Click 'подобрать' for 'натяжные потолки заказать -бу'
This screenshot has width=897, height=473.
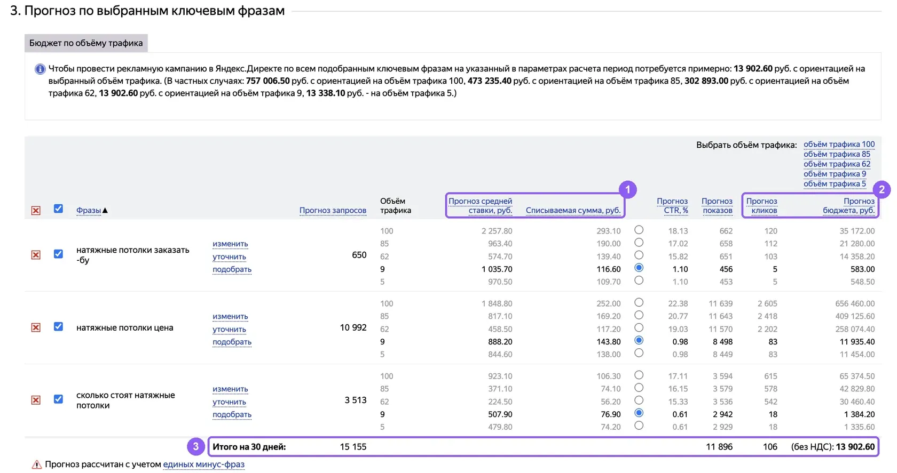(232, 270)
